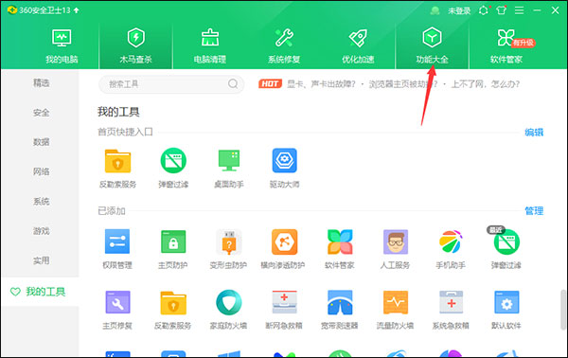Open 软件管家 icon in the 已添加 section
The width and height of the screenshot is (568, 358).
point(340,249)
